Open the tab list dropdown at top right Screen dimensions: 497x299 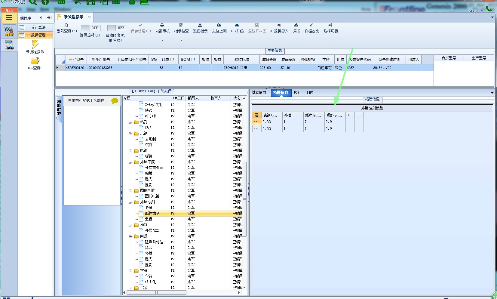click(492, 17)
